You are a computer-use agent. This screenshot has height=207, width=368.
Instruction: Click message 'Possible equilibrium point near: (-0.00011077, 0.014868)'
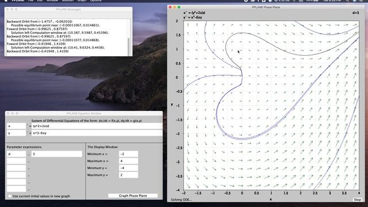click(55, 40)
